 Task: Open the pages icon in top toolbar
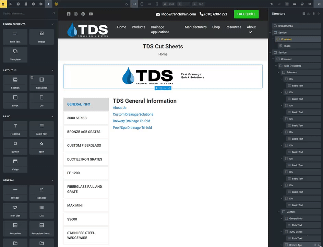pos(26,4)
